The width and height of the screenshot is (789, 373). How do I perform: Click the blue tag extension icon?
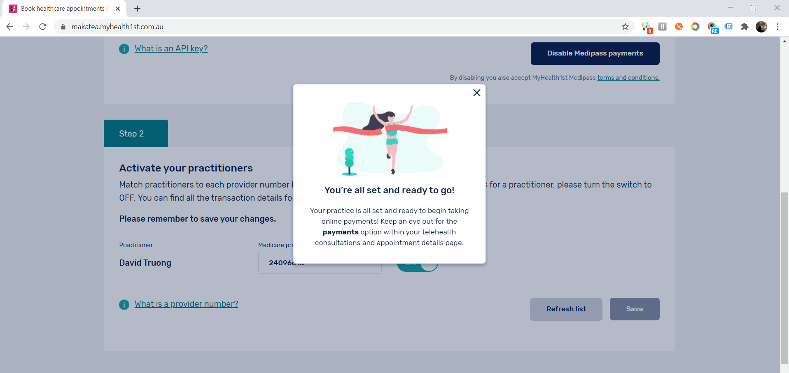coord(728,27)
